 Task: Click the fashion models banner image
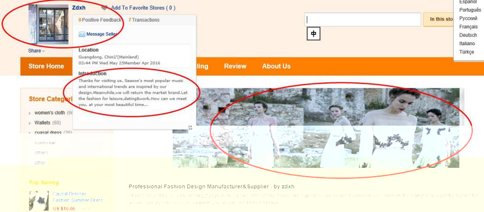pyautogui.click(x=316, y=128)
